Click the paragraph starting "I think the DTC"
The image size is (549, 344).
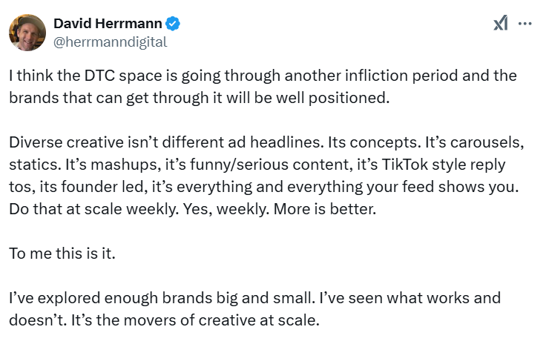[263, 87]
